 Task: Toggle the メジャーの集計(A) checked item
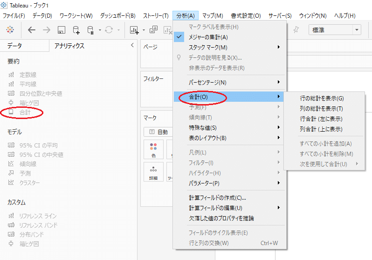tap(229, 37)
